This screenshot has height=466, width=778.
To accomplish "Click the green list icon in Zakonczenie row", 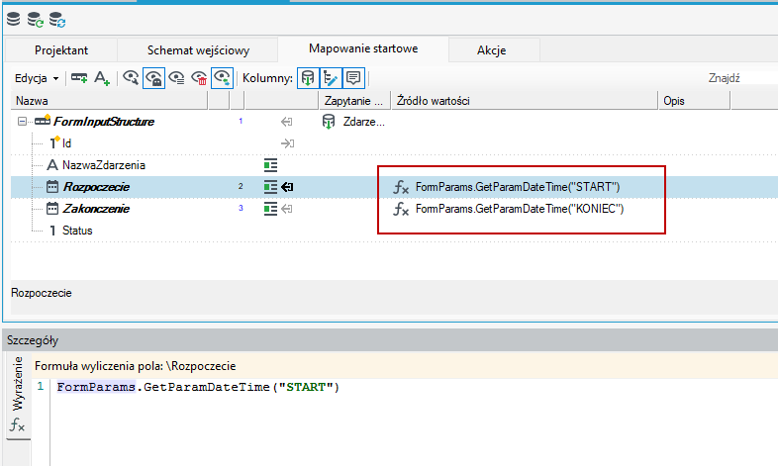I will (x=270, y=209).
